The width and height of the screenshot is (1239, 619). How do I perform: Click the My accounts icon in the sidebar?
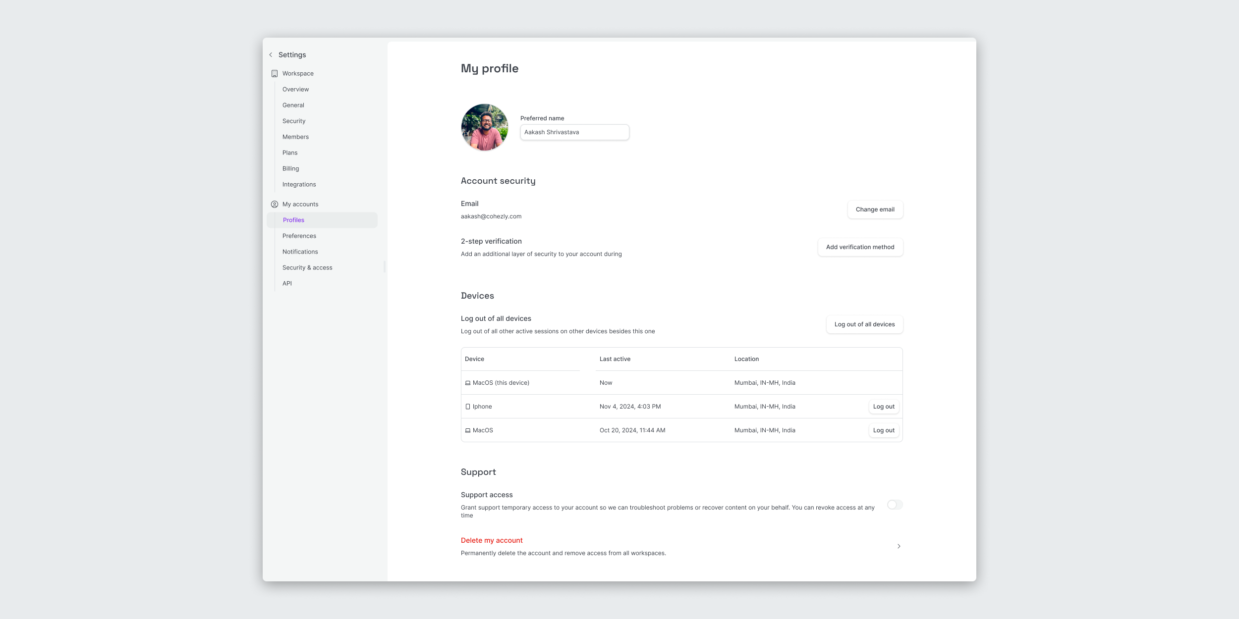275,204
